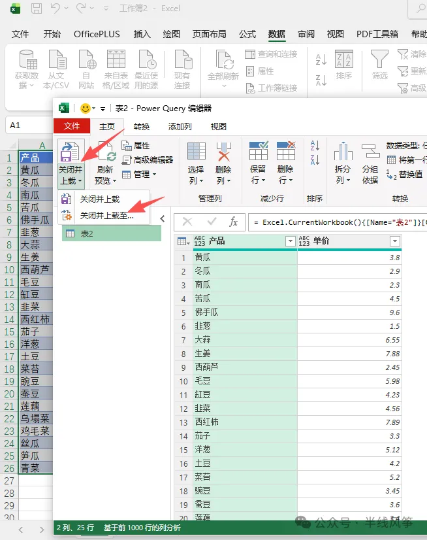Confirm the formula with the checkmark
Viewport: 427px width, 540px height.
pyautogui.click(x=212, y=222)
